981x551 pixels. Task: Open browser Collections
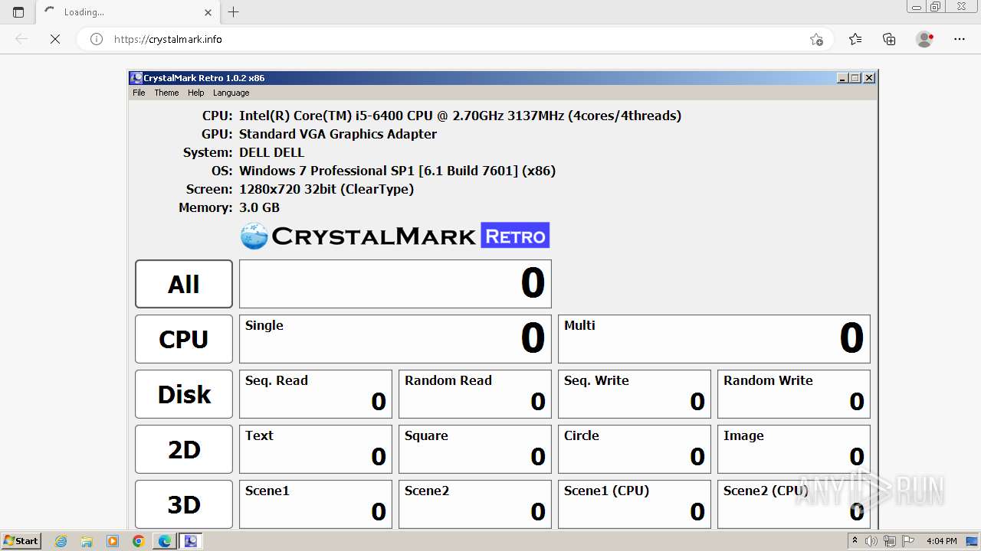889,39
